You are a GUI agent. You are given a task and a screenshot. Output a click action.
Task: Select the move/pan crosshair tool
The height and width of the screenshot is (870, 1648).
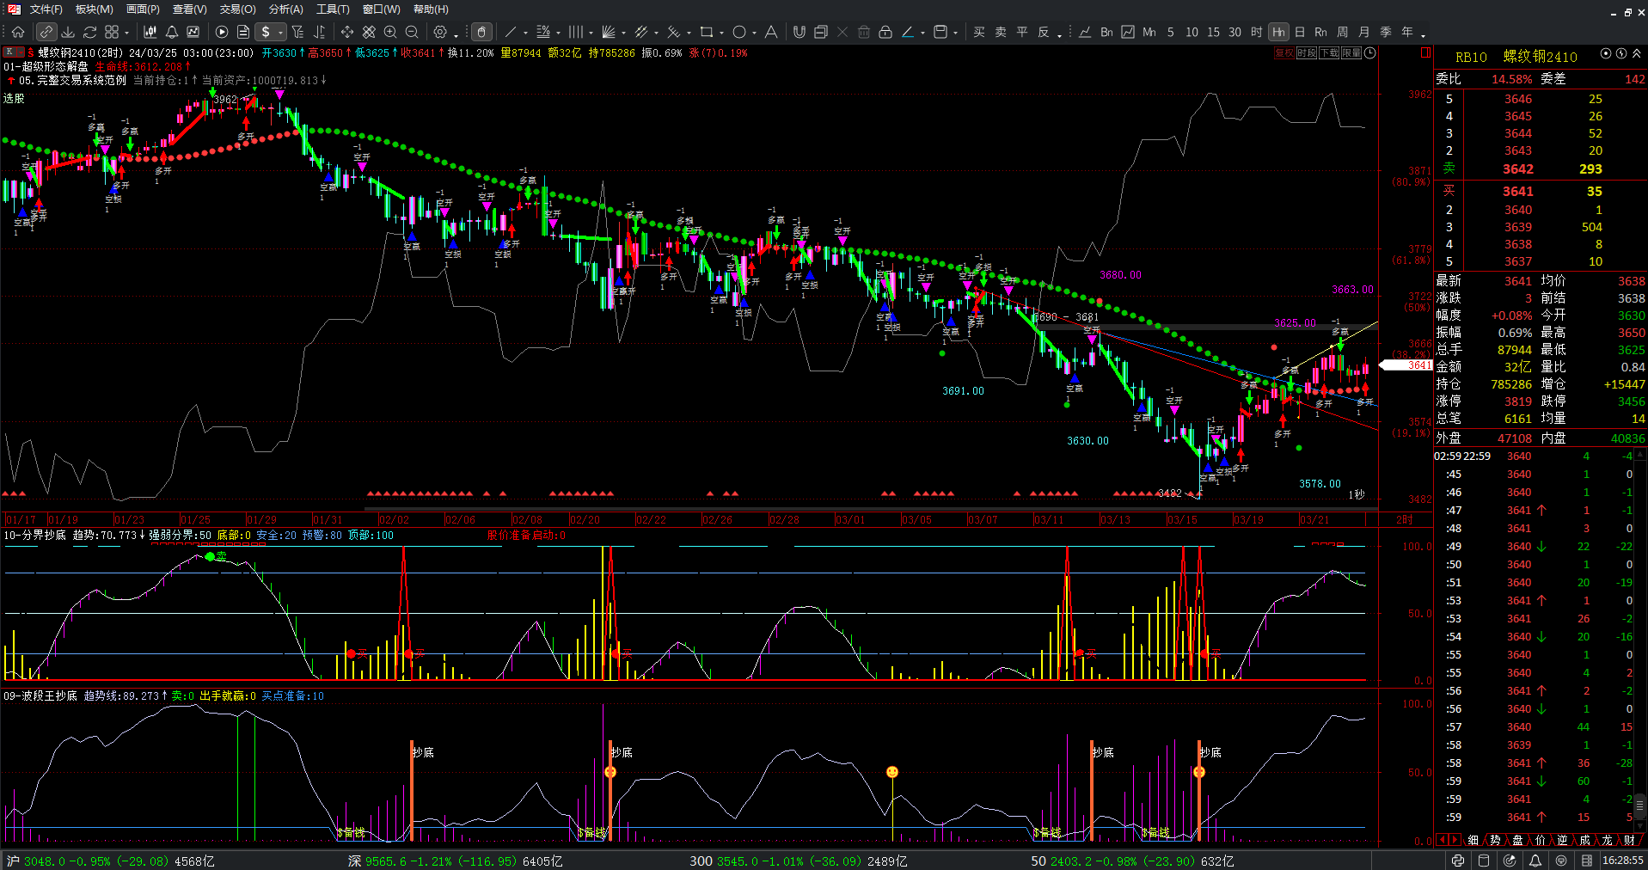[x=347, y=32]
